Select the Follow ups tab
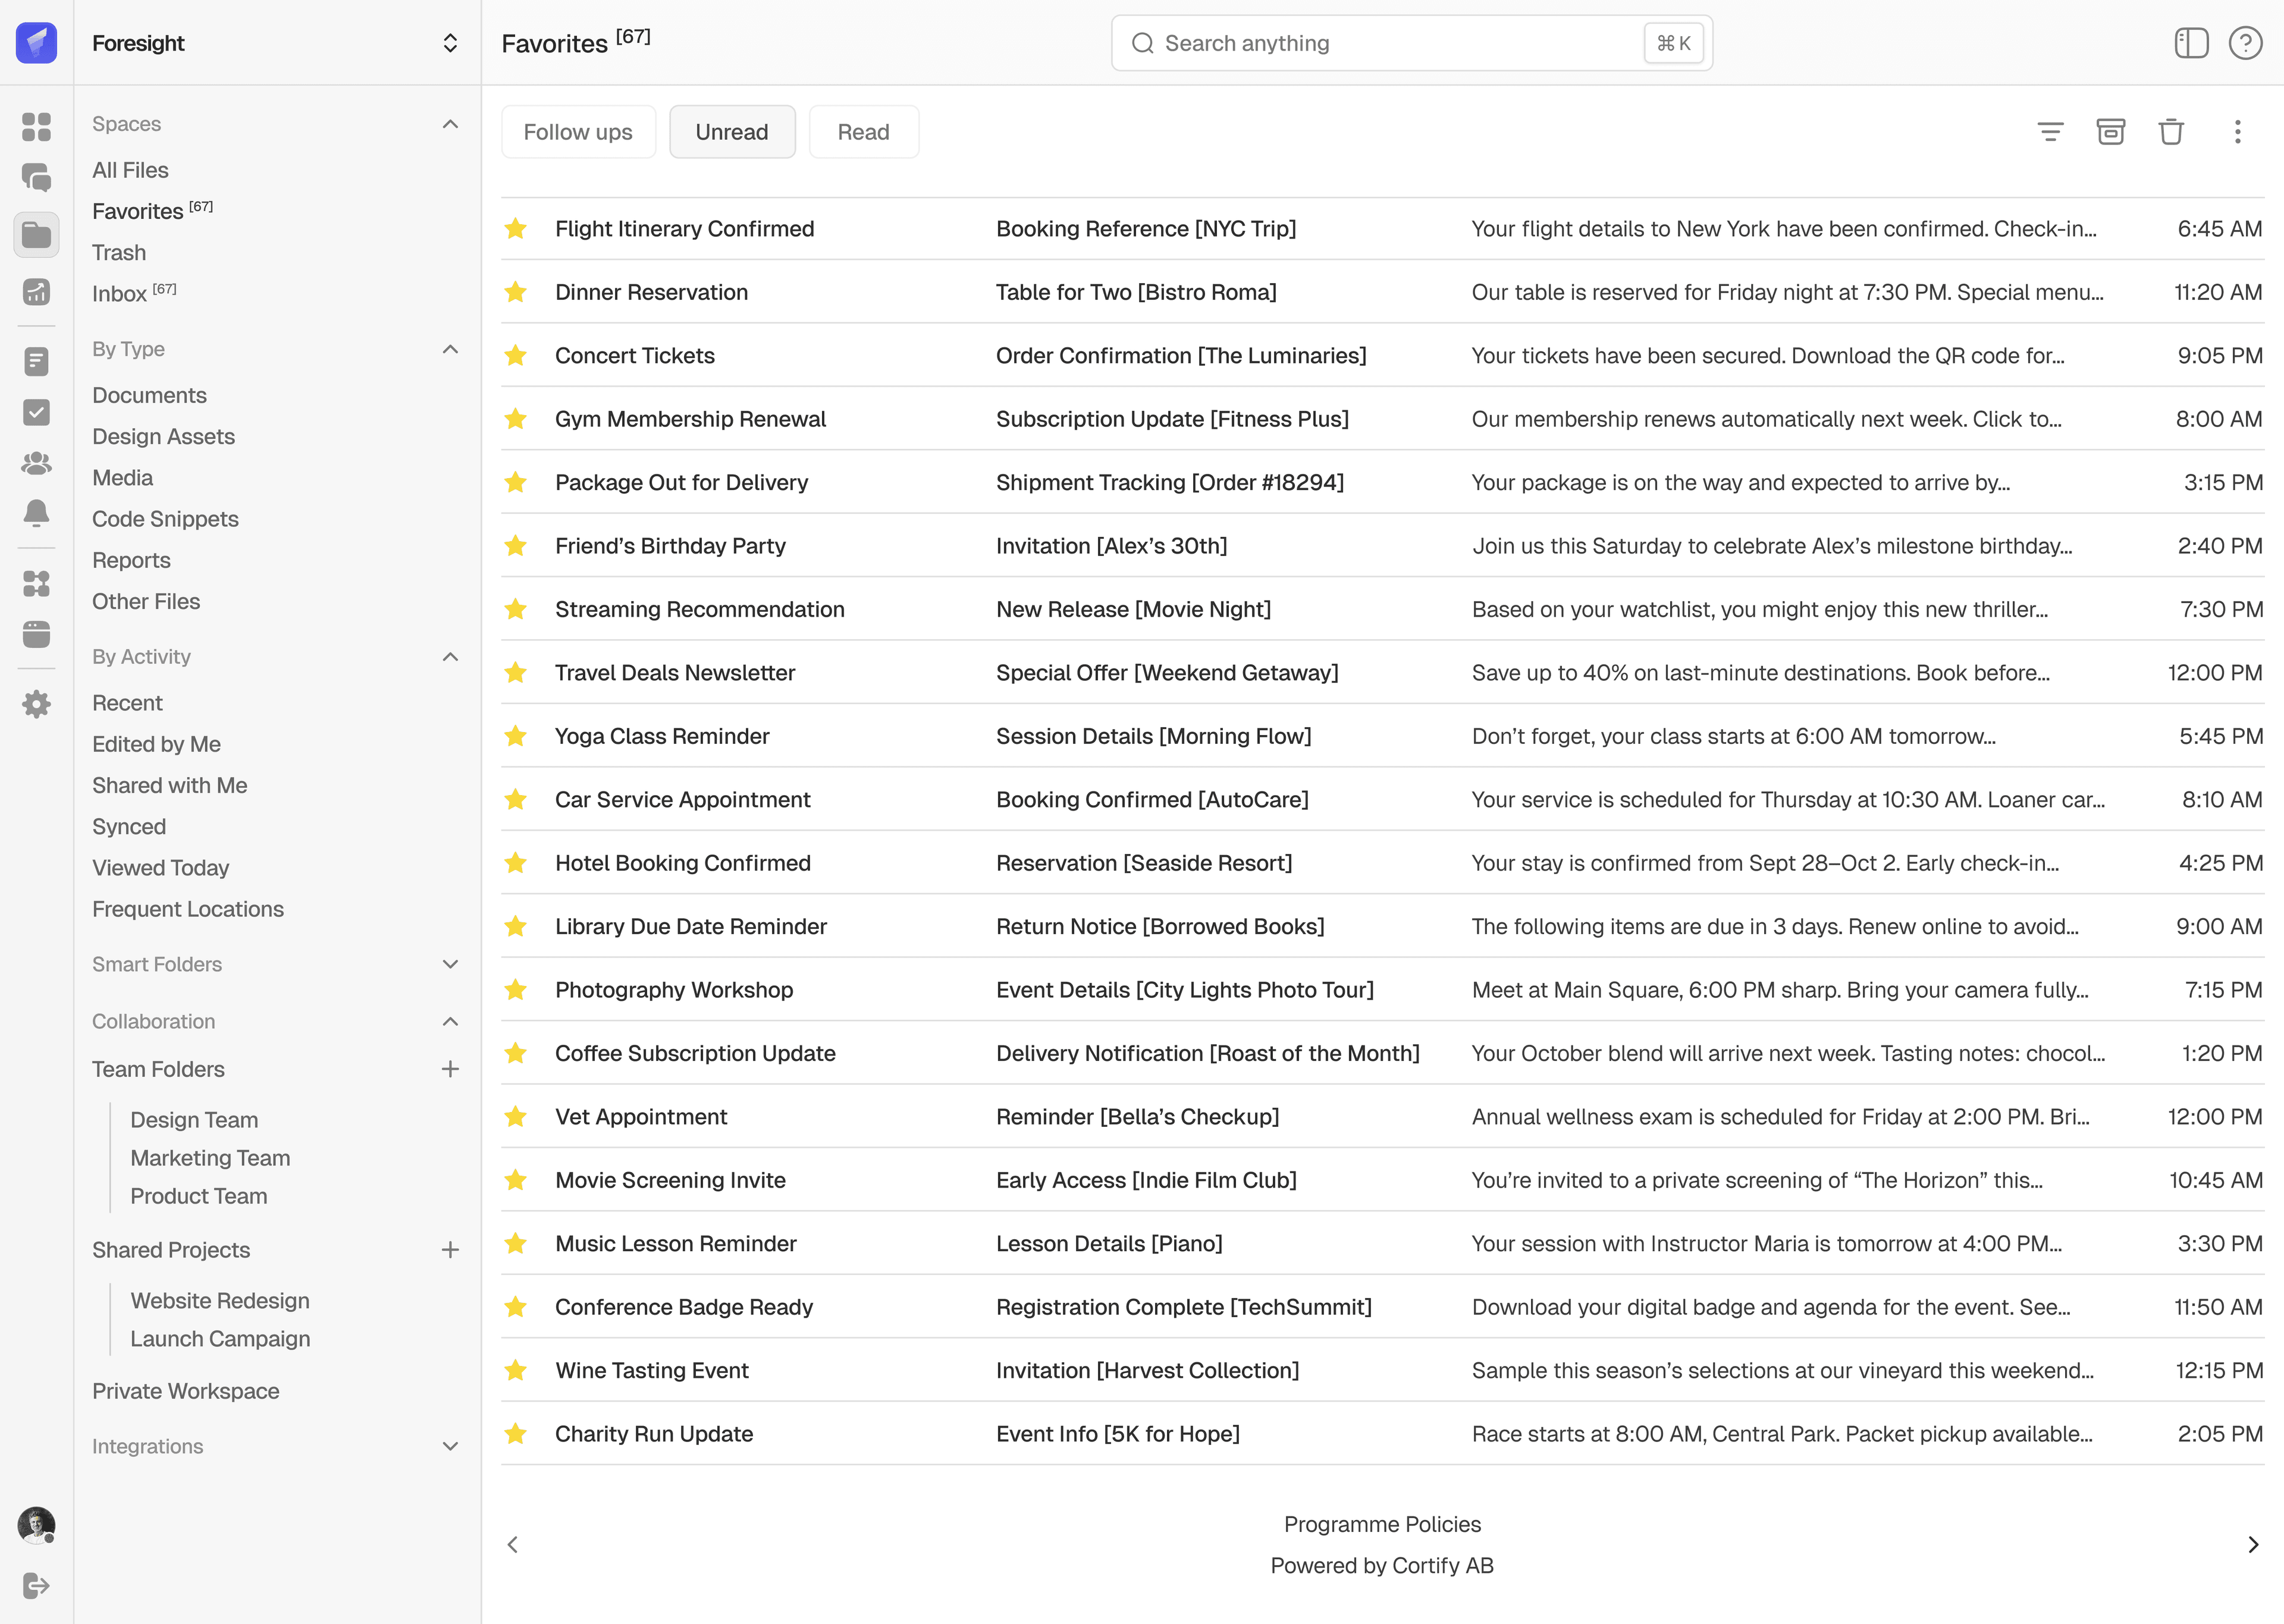Screen dimensions: 2284x1624 click(x=578, y=132)
